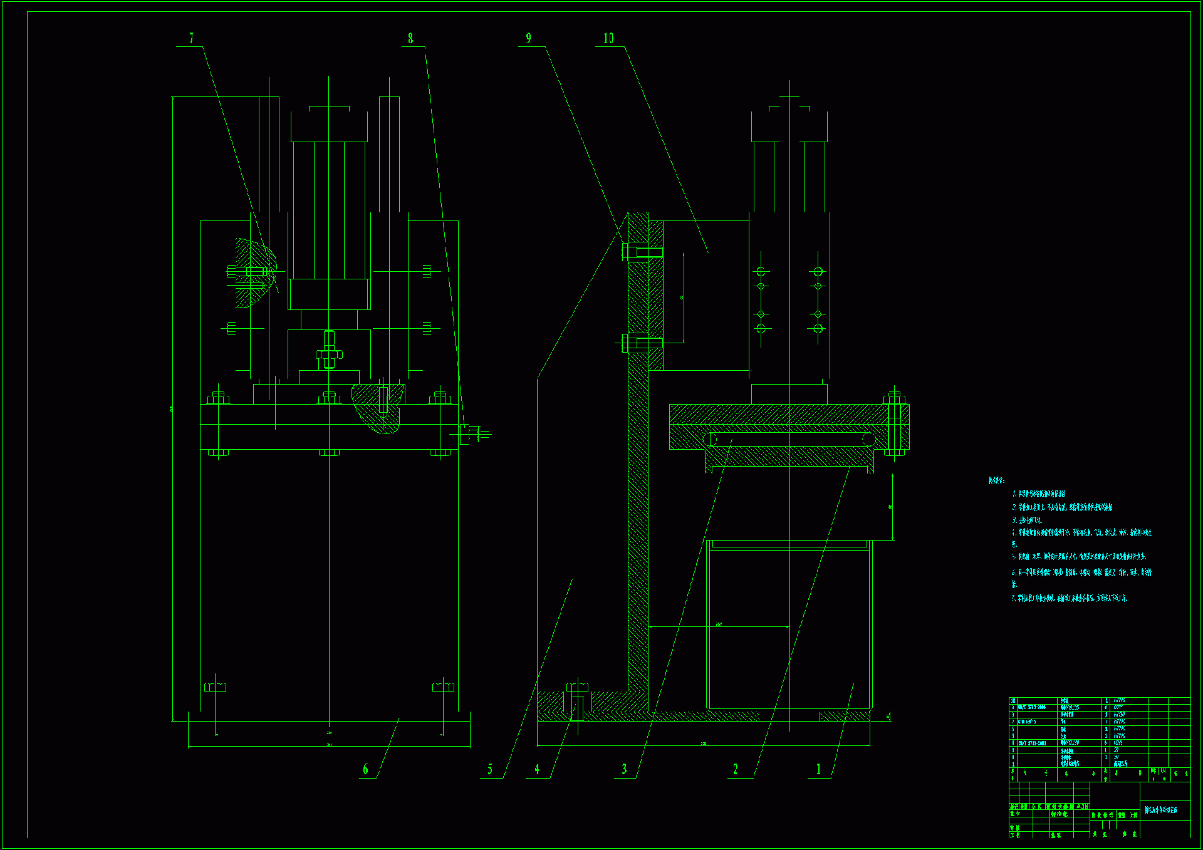Select callout number 3 at bottom
Viewport: 1203px width, 850px height.
pos(624,769)
